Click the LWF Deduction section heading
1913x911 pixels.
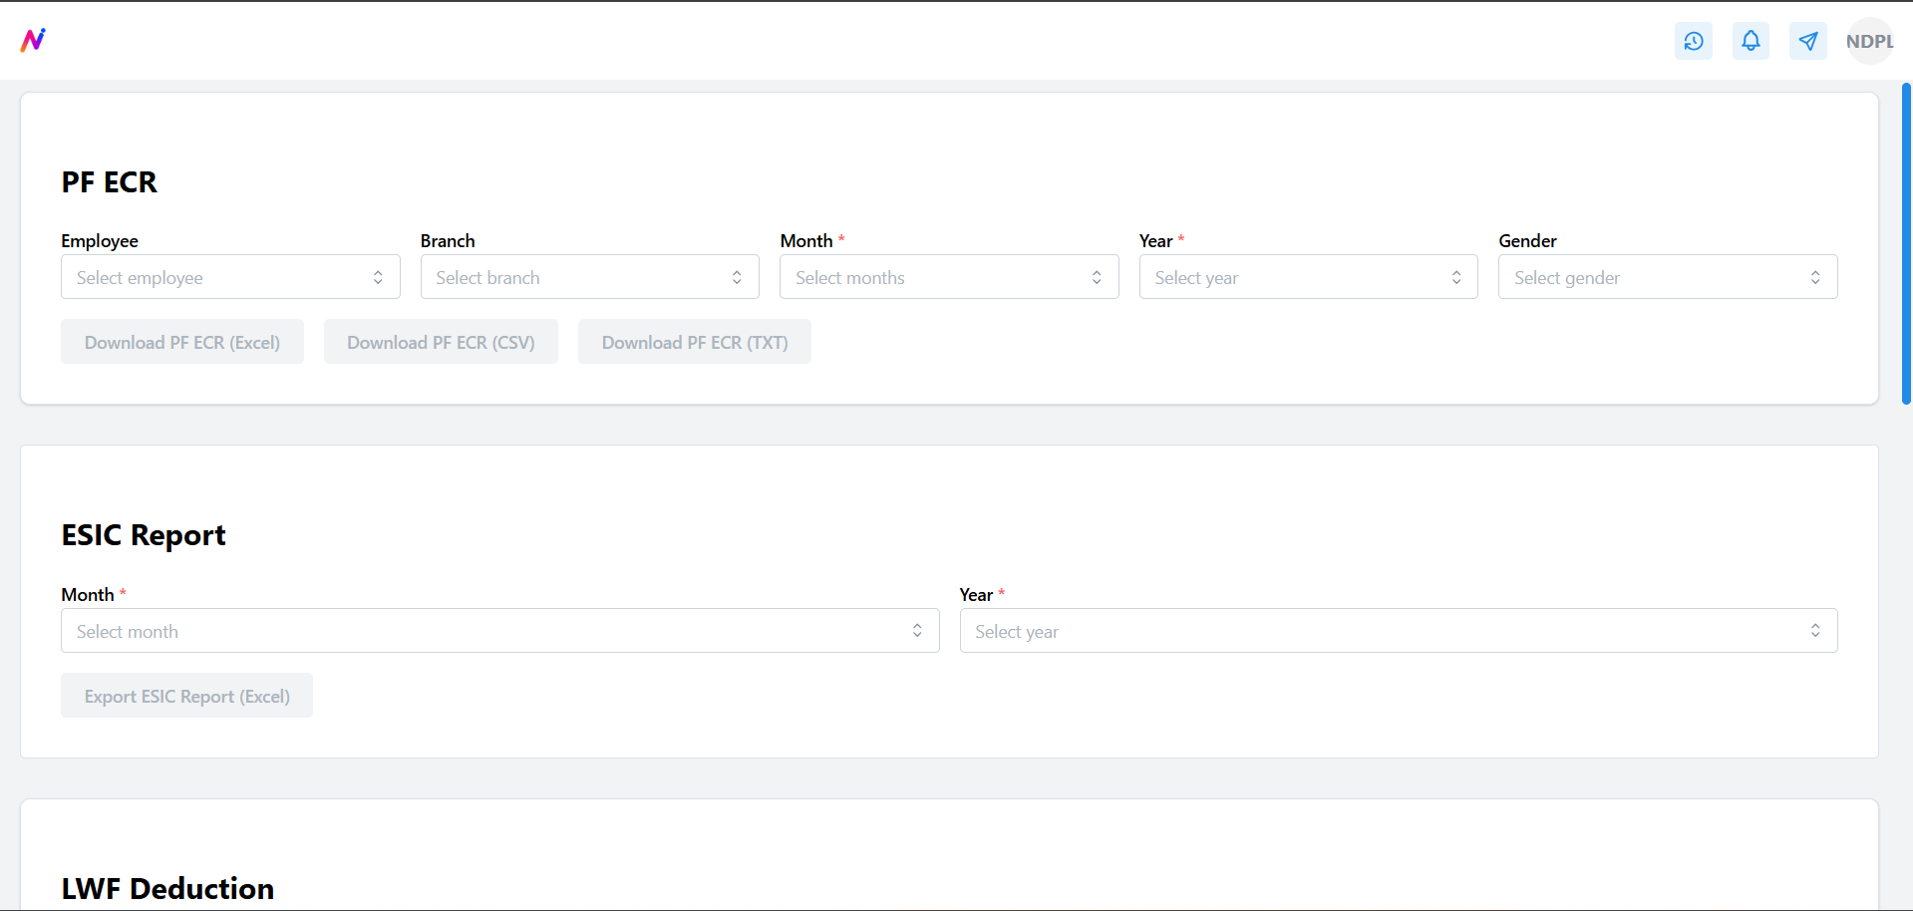coord(167,889)
